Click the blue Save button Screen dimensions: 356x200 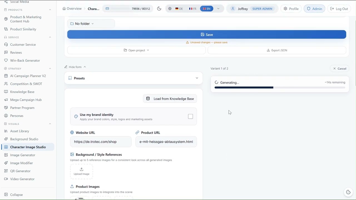tap(207, 35)
